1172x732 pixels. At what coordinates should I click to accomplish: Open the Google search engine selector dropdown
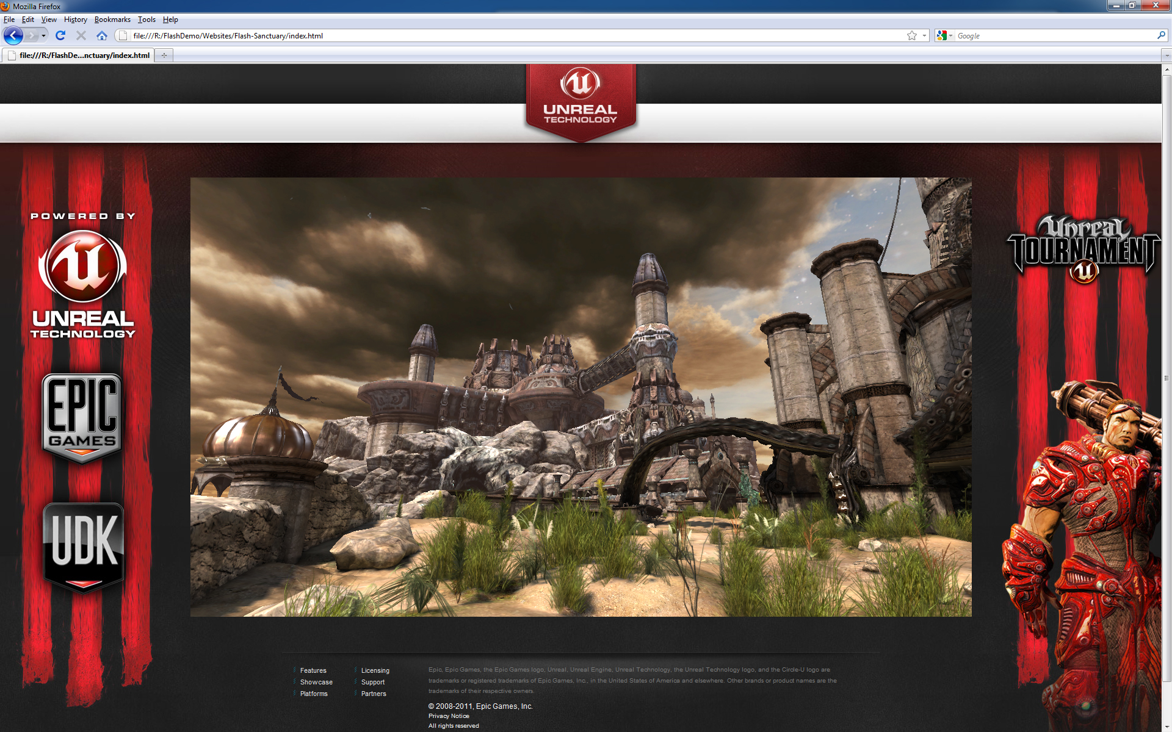click(944, 35)
